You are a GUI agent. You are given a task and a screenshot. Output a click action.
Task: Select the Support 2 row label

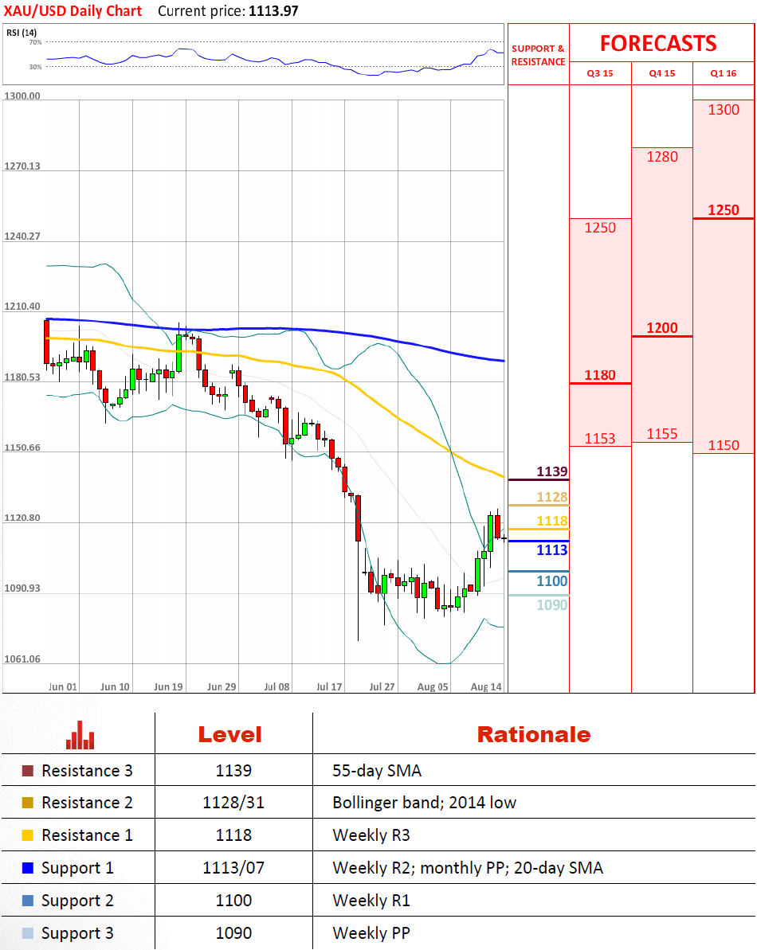point(77,901)
